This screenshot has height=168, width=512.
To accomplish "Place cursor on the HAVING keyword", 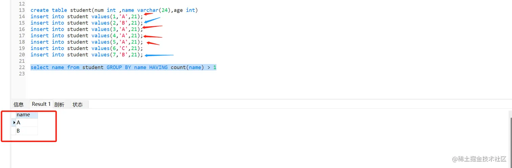I will tap(158, 67).
